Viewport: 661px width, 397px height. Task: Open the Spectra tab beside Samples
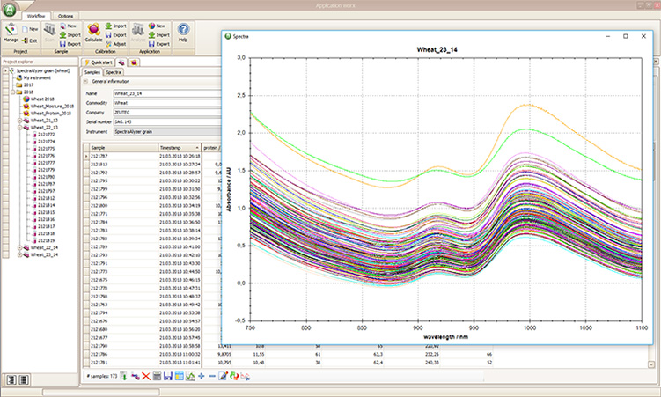[114, 71]
